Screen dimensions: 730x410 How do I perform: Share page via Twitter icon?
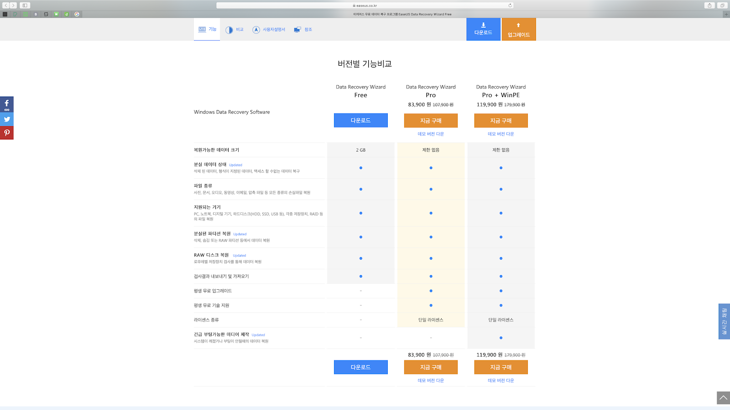(7, 119)
